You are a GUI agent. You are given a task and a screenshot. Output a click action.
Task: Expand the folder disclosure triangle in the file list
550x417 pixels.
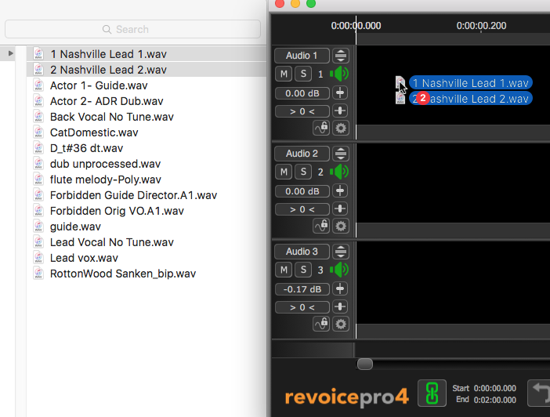click(x=10, y=53)
